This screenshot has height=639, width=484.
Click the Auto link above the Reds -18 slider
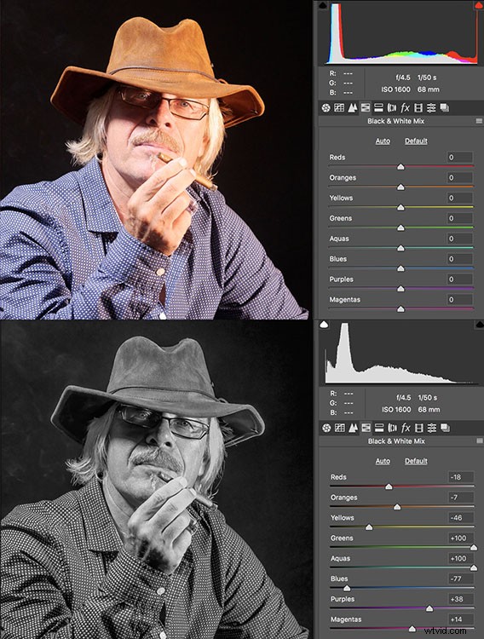[x=383, y=461]
